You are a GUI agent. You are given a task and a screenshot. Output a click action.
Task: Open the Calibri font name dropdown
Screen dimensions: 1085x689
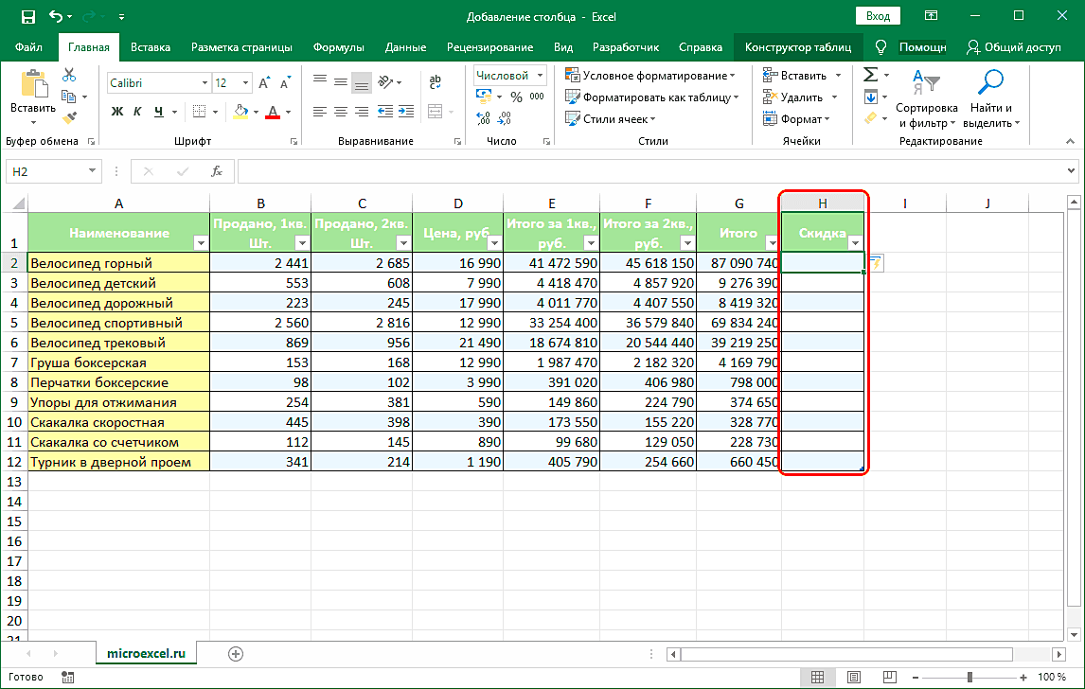pyautogui.click(x=203, y=83)
